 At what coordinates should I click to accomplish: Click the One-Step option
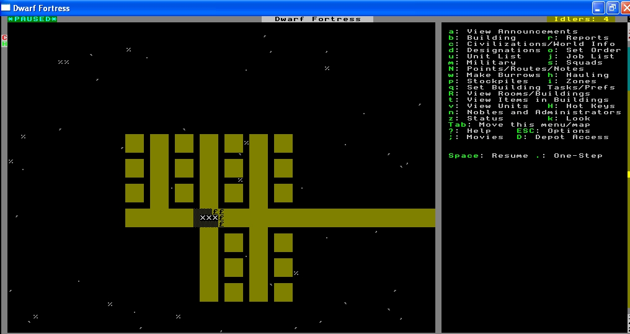pos(569,156)
